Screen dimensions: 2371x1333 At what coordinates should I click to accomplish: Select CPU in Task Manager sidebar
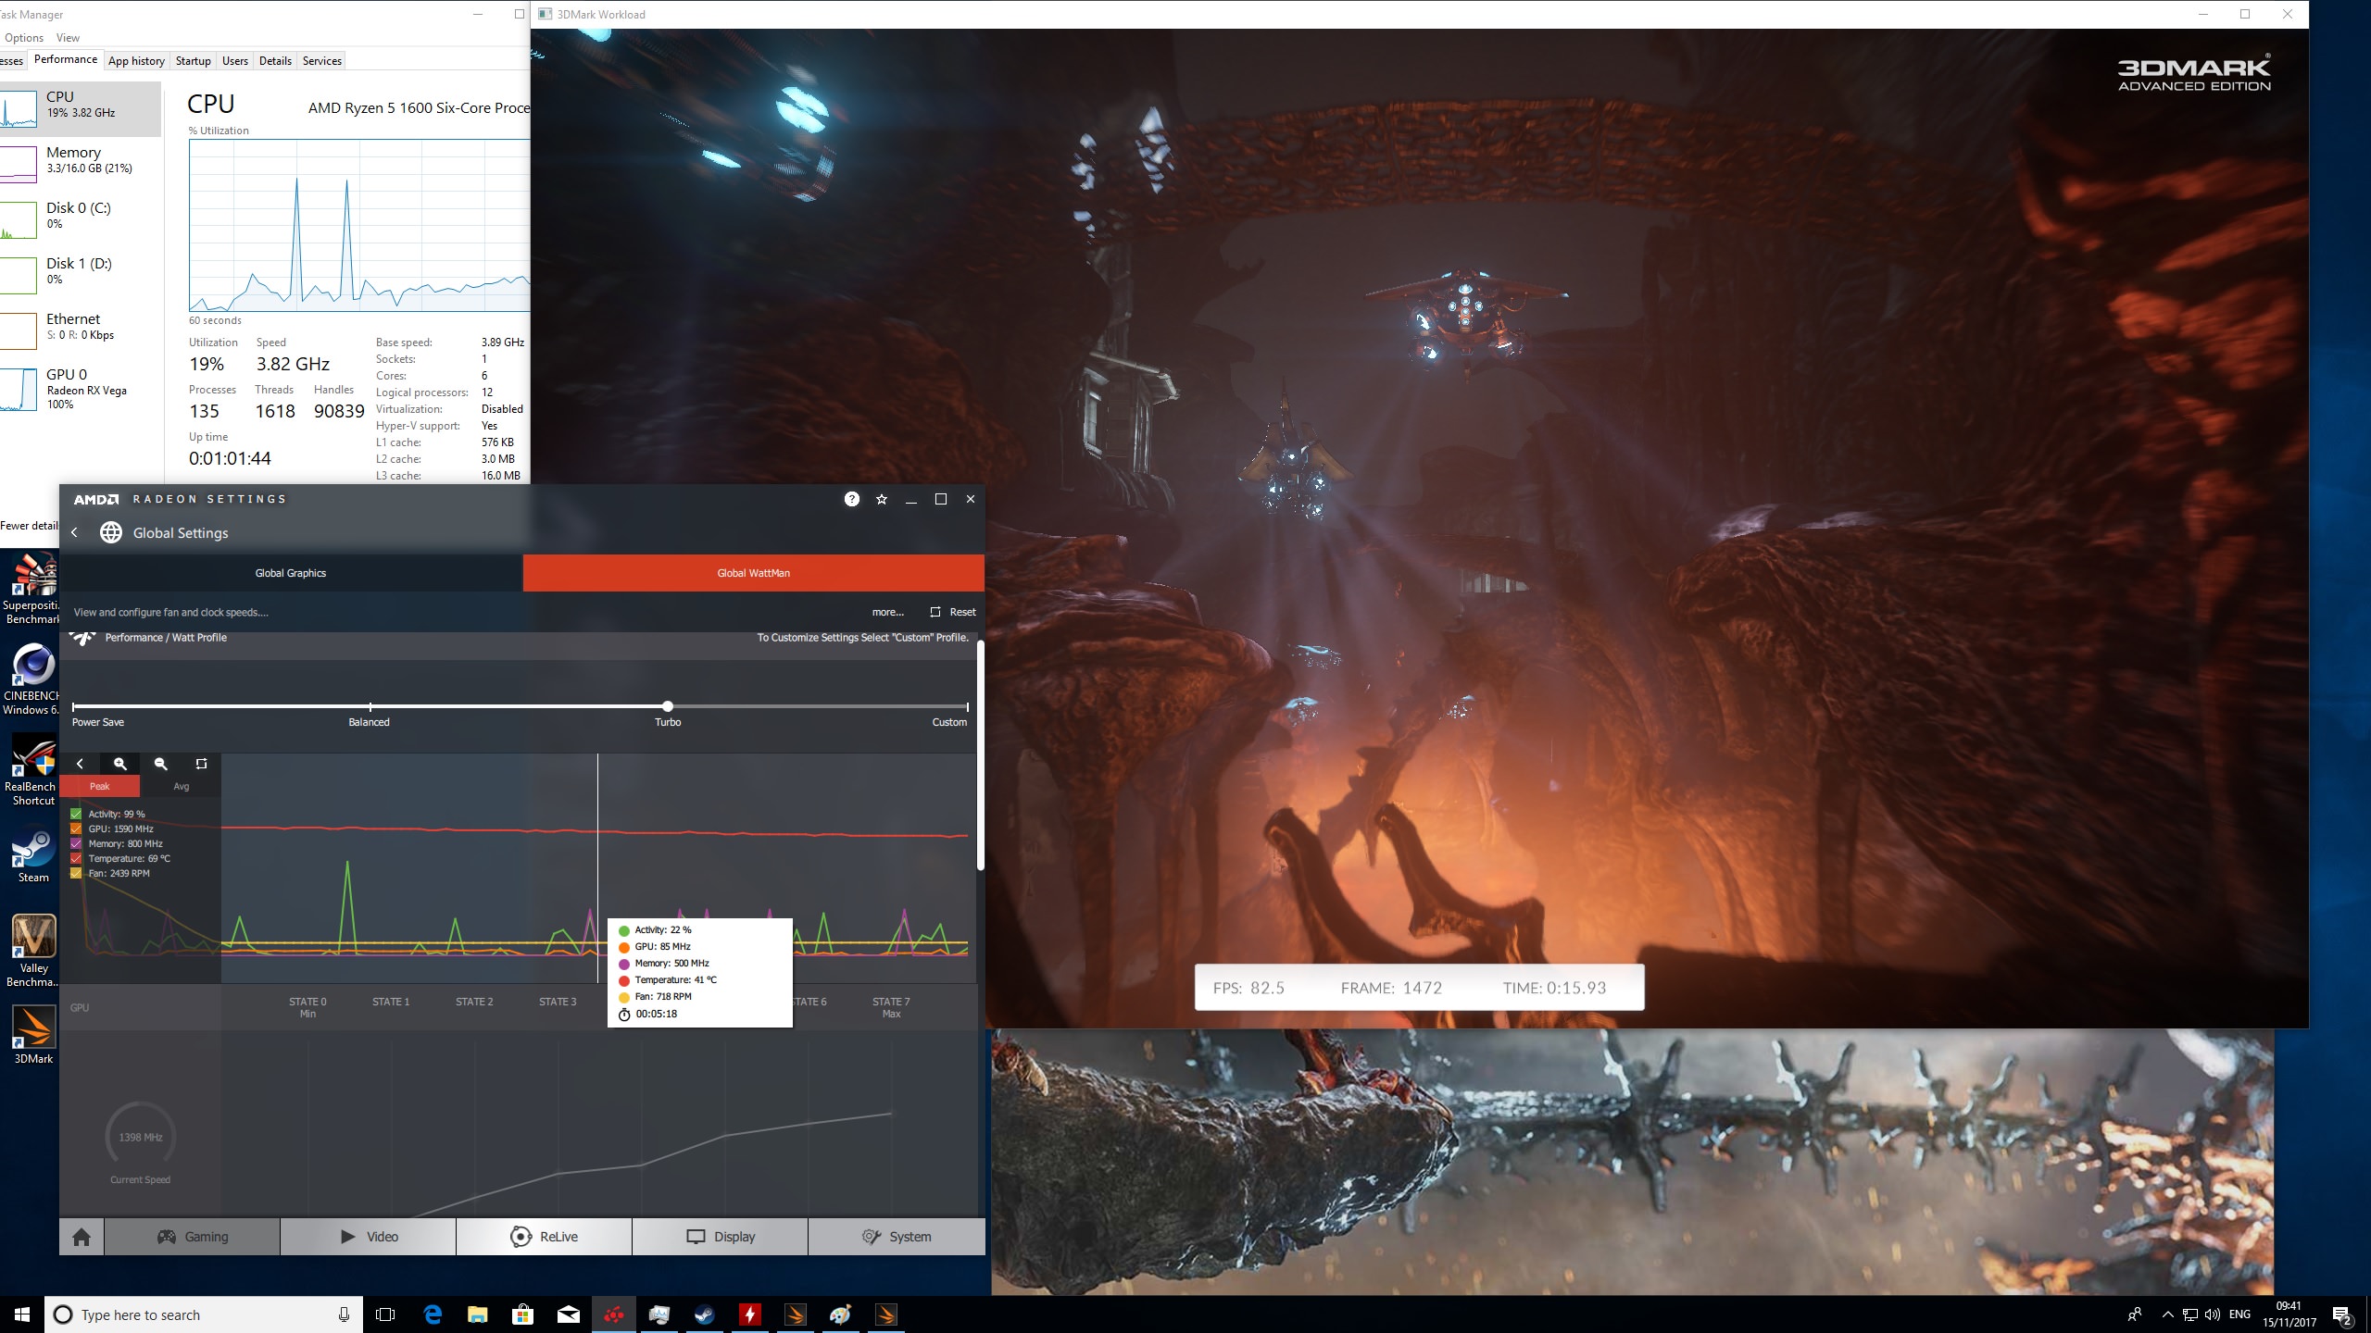(x=81, y=109)
